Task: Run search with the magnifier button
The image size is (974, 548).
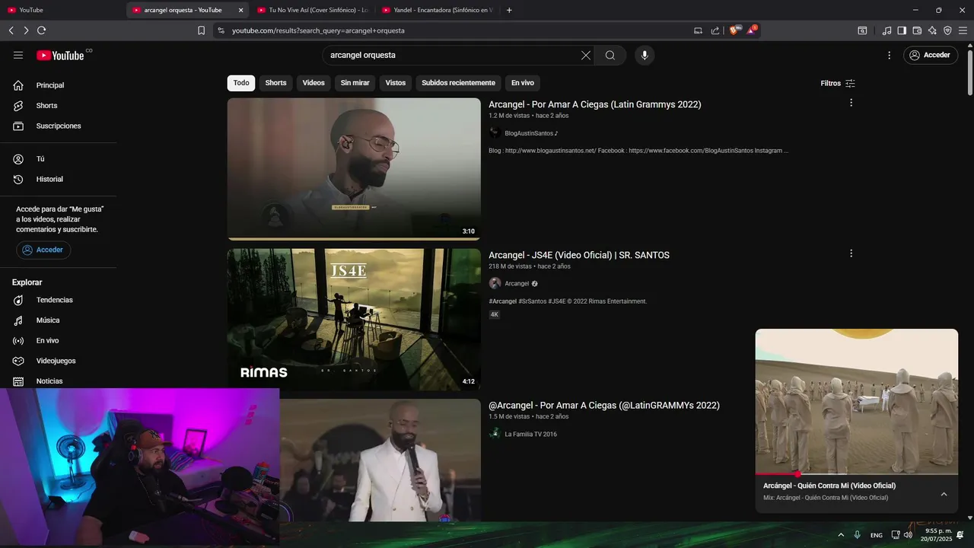Action: coord(610,55)
